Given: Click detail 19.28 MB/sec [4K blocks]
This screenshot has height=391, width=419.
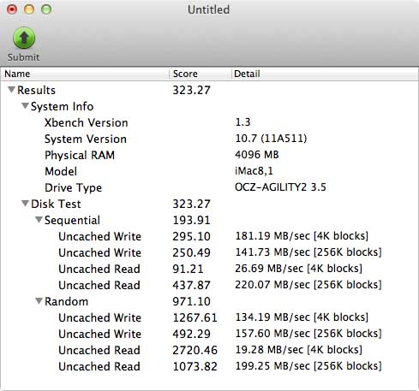Looking at the screenshot, I should click(298, 350).
